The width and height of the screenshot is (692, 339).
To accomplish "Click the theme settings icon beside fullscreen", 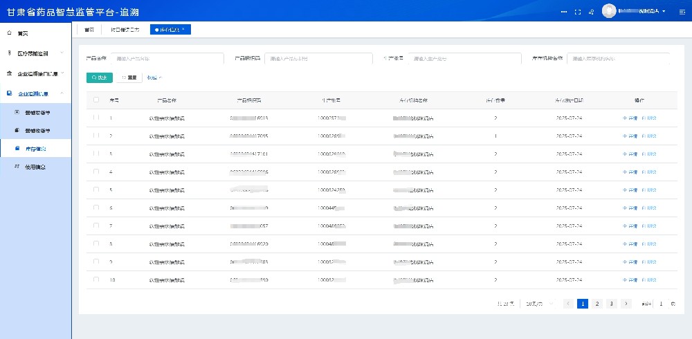I will (x=592, y=12).
